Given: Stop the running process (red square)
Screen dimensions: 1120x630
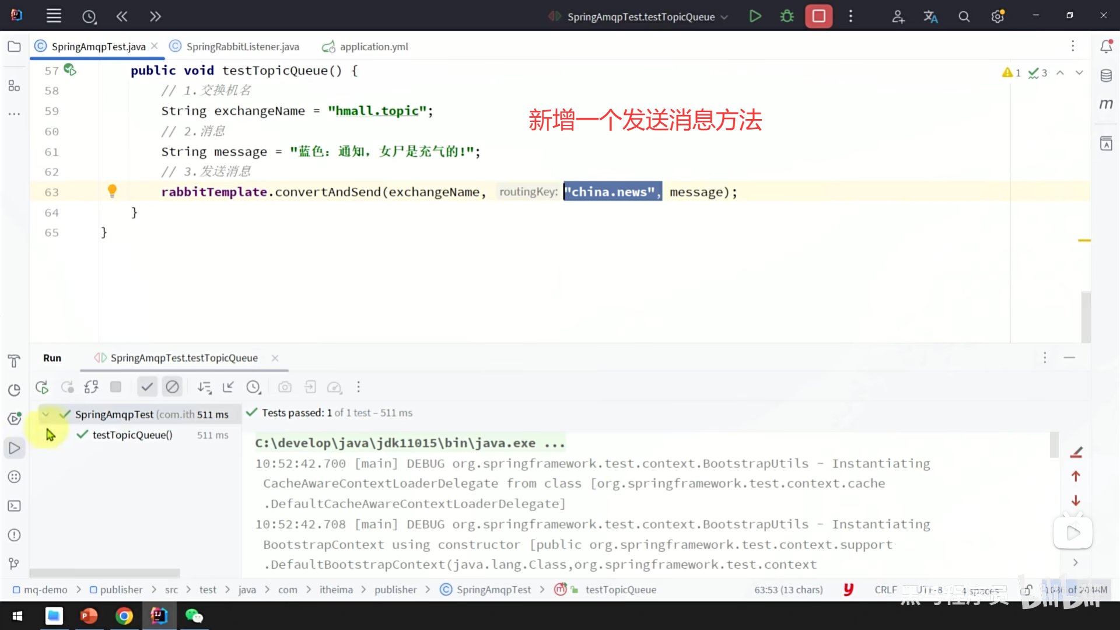Looking at the screenshot, I should coord(818,16).
